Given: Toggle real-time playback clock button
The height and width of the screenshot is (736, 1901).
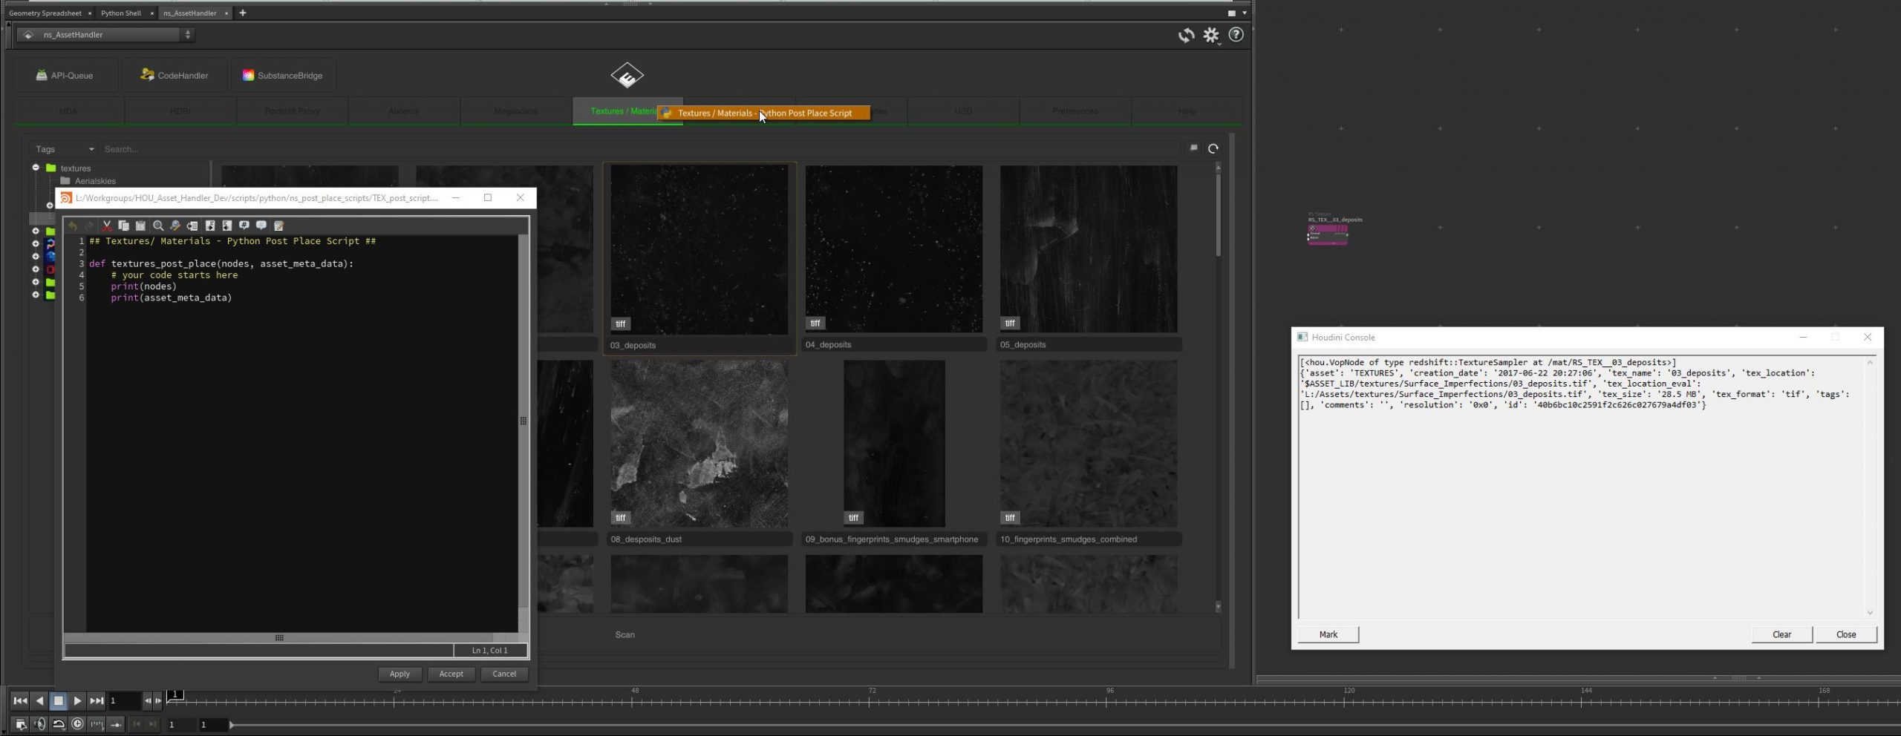Looking at the screenshot, I should coord(77,724).
